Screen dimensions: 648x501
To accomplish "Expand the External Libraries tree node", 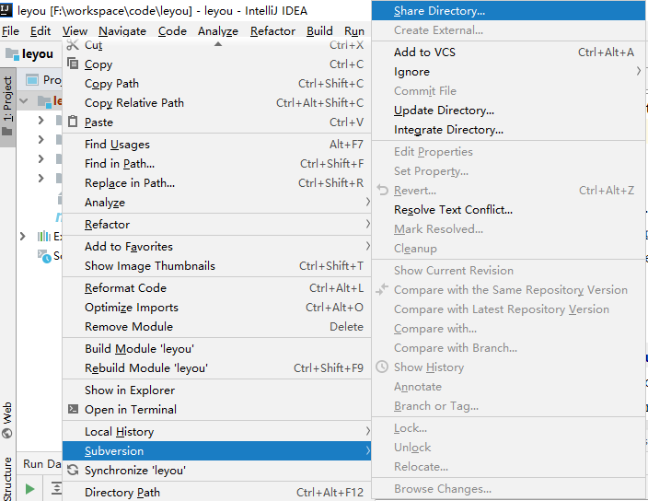I will (23, 237).
